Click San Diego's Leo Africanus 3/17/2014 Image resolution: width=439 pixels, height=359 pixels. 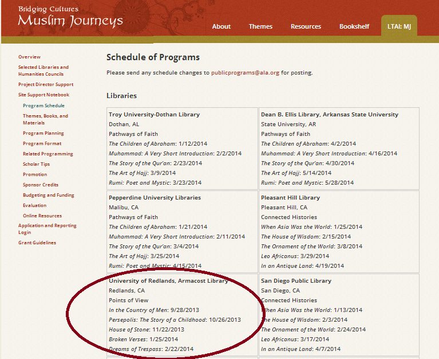295,340
